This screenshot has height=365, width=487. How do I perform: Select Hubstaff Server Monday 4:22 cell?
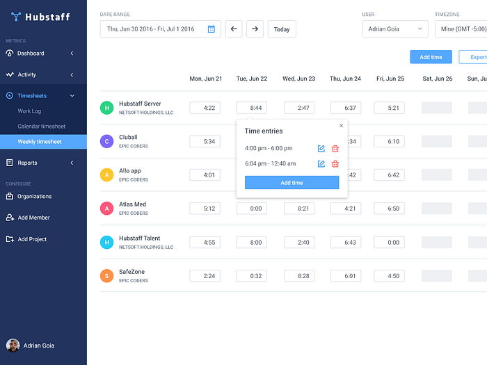pos(205,108)
